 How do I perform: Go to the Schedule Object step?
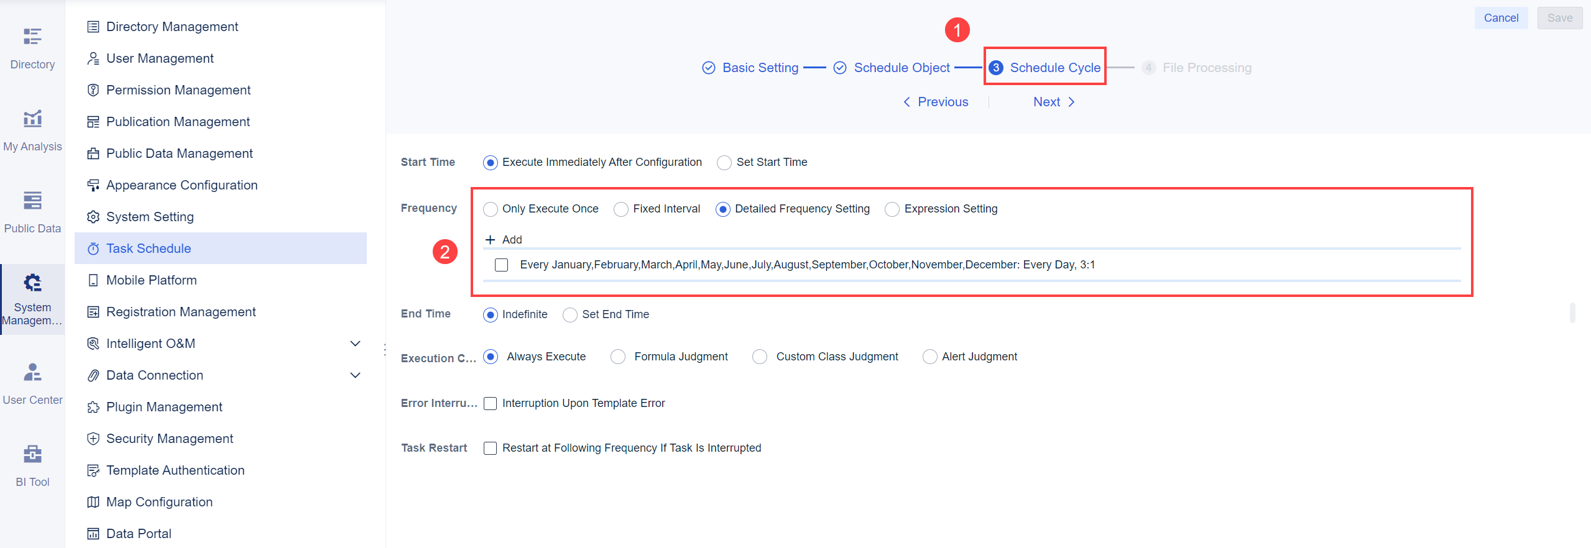[892, 68]
